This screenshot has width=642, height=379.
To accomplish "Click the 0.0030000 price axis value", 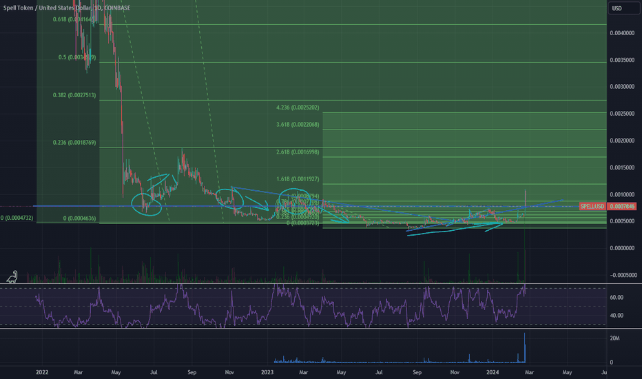I will coord(622,87).
